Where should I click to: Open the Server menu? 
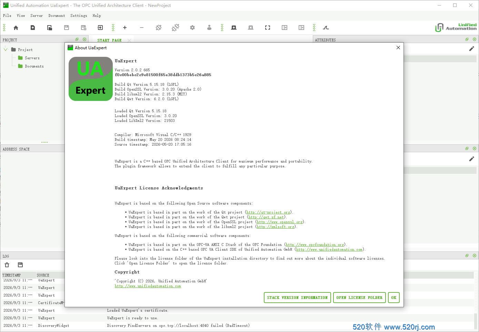pos(37,15)
